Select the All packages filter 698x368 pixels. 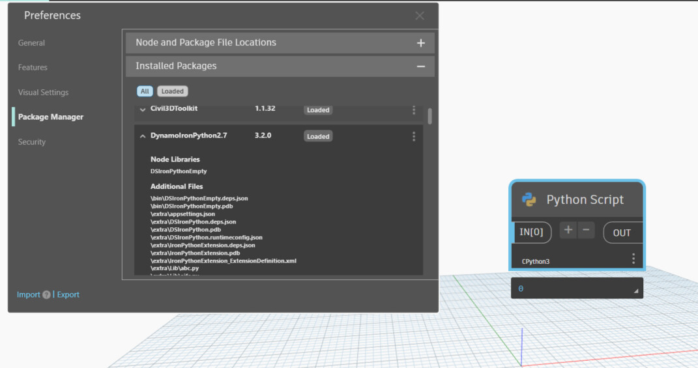[145, 91]
